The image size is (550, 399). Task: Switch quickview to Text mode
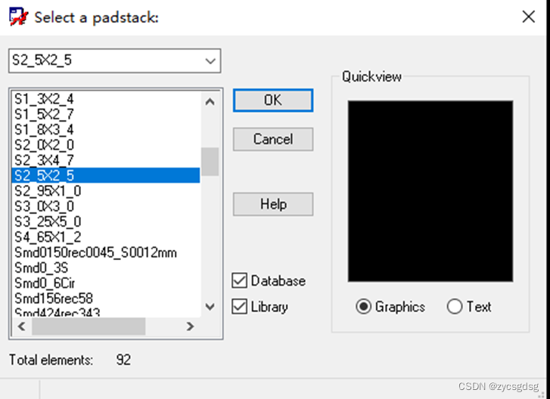(x=455, y=307)
